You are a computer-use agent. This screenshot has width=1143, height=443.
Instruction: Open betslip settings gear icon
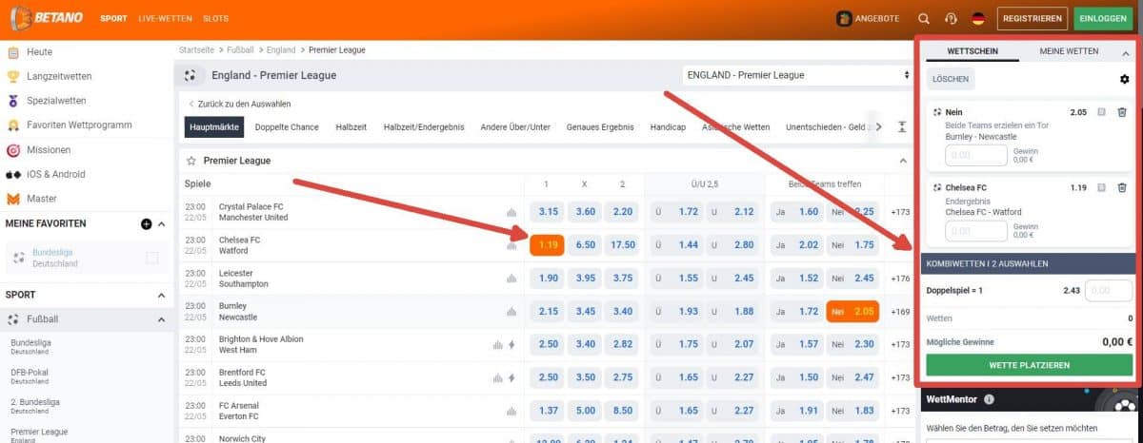1124,79
